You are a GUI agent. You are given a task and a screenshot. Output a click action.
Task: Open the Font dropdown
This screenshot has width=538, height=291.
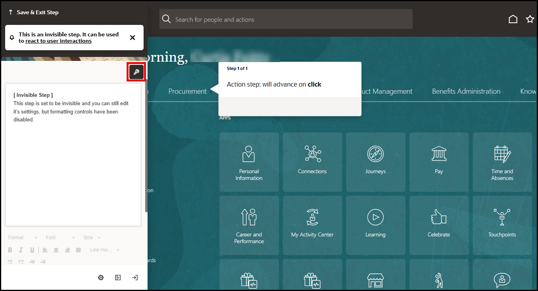point(60,238)
